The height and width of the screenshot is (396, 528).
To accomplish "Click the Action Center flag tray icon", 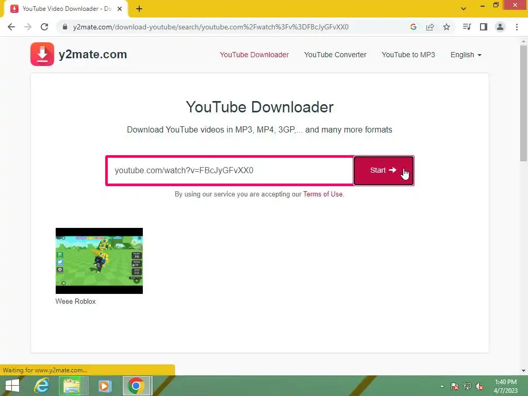I will click(455, 386).
